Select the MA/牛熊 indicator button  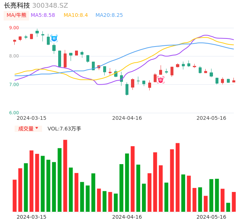tap(16, 15)
